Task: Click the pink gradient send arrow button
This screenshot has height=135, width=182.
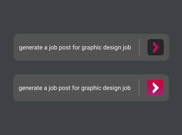Action: (x=155, y=88)
